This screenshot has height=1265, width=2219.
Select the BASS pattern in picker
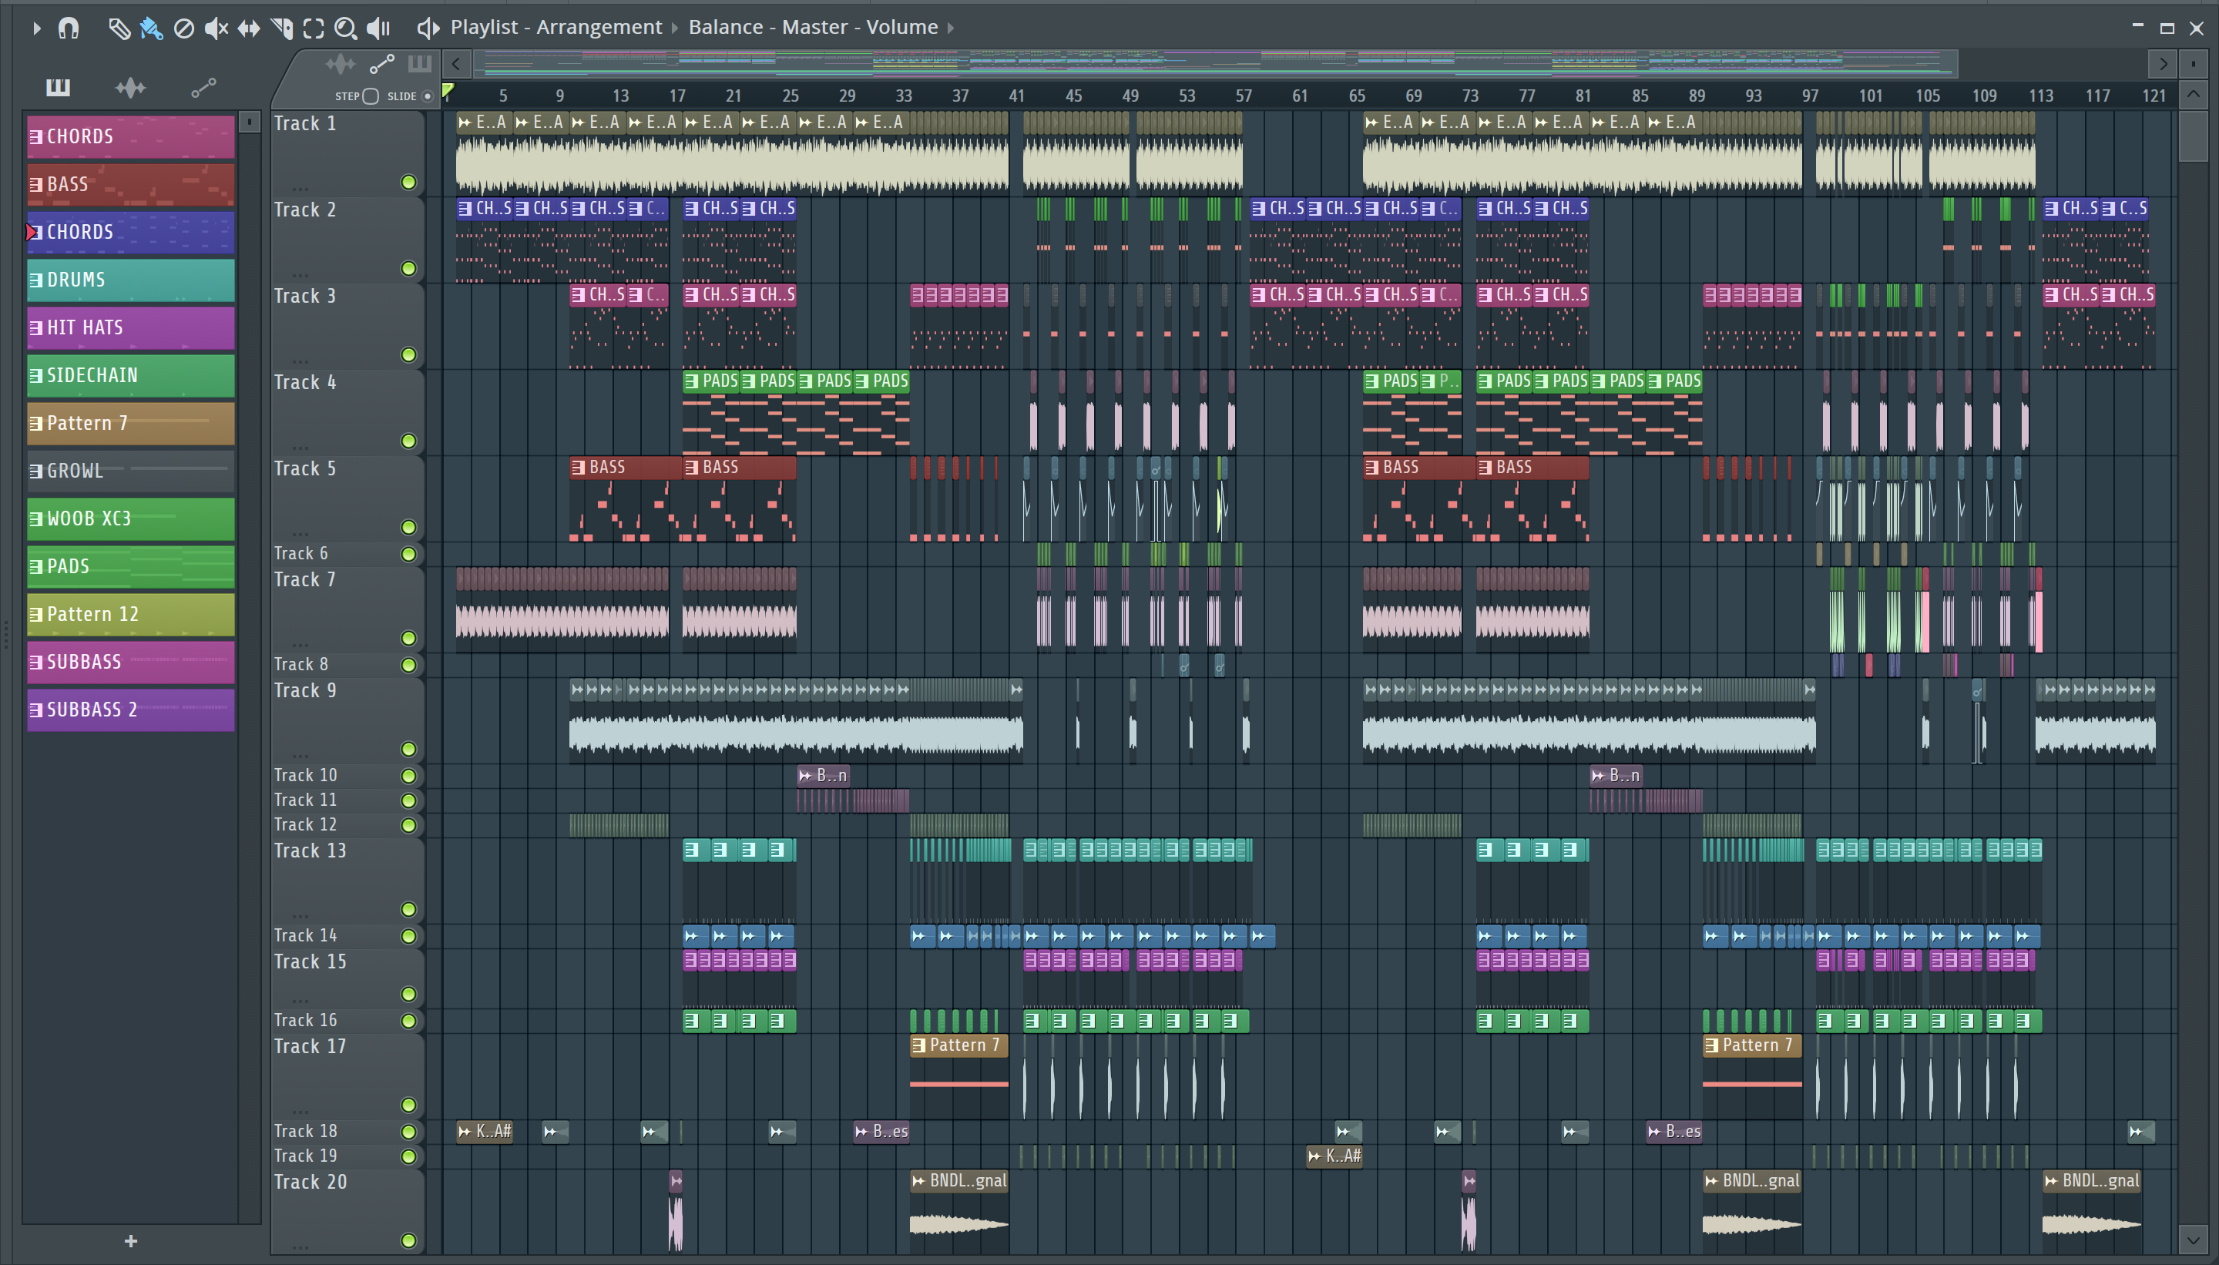click(x=130, y=184)
